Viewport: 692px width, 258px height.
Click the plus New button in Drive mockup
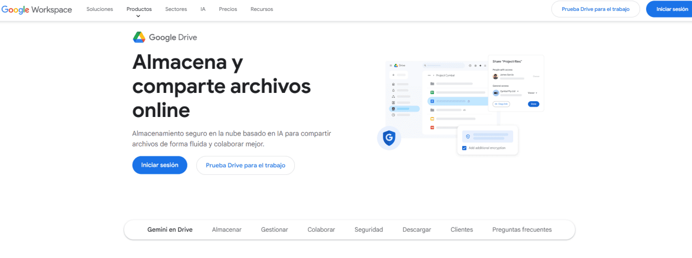pos(398,75)
